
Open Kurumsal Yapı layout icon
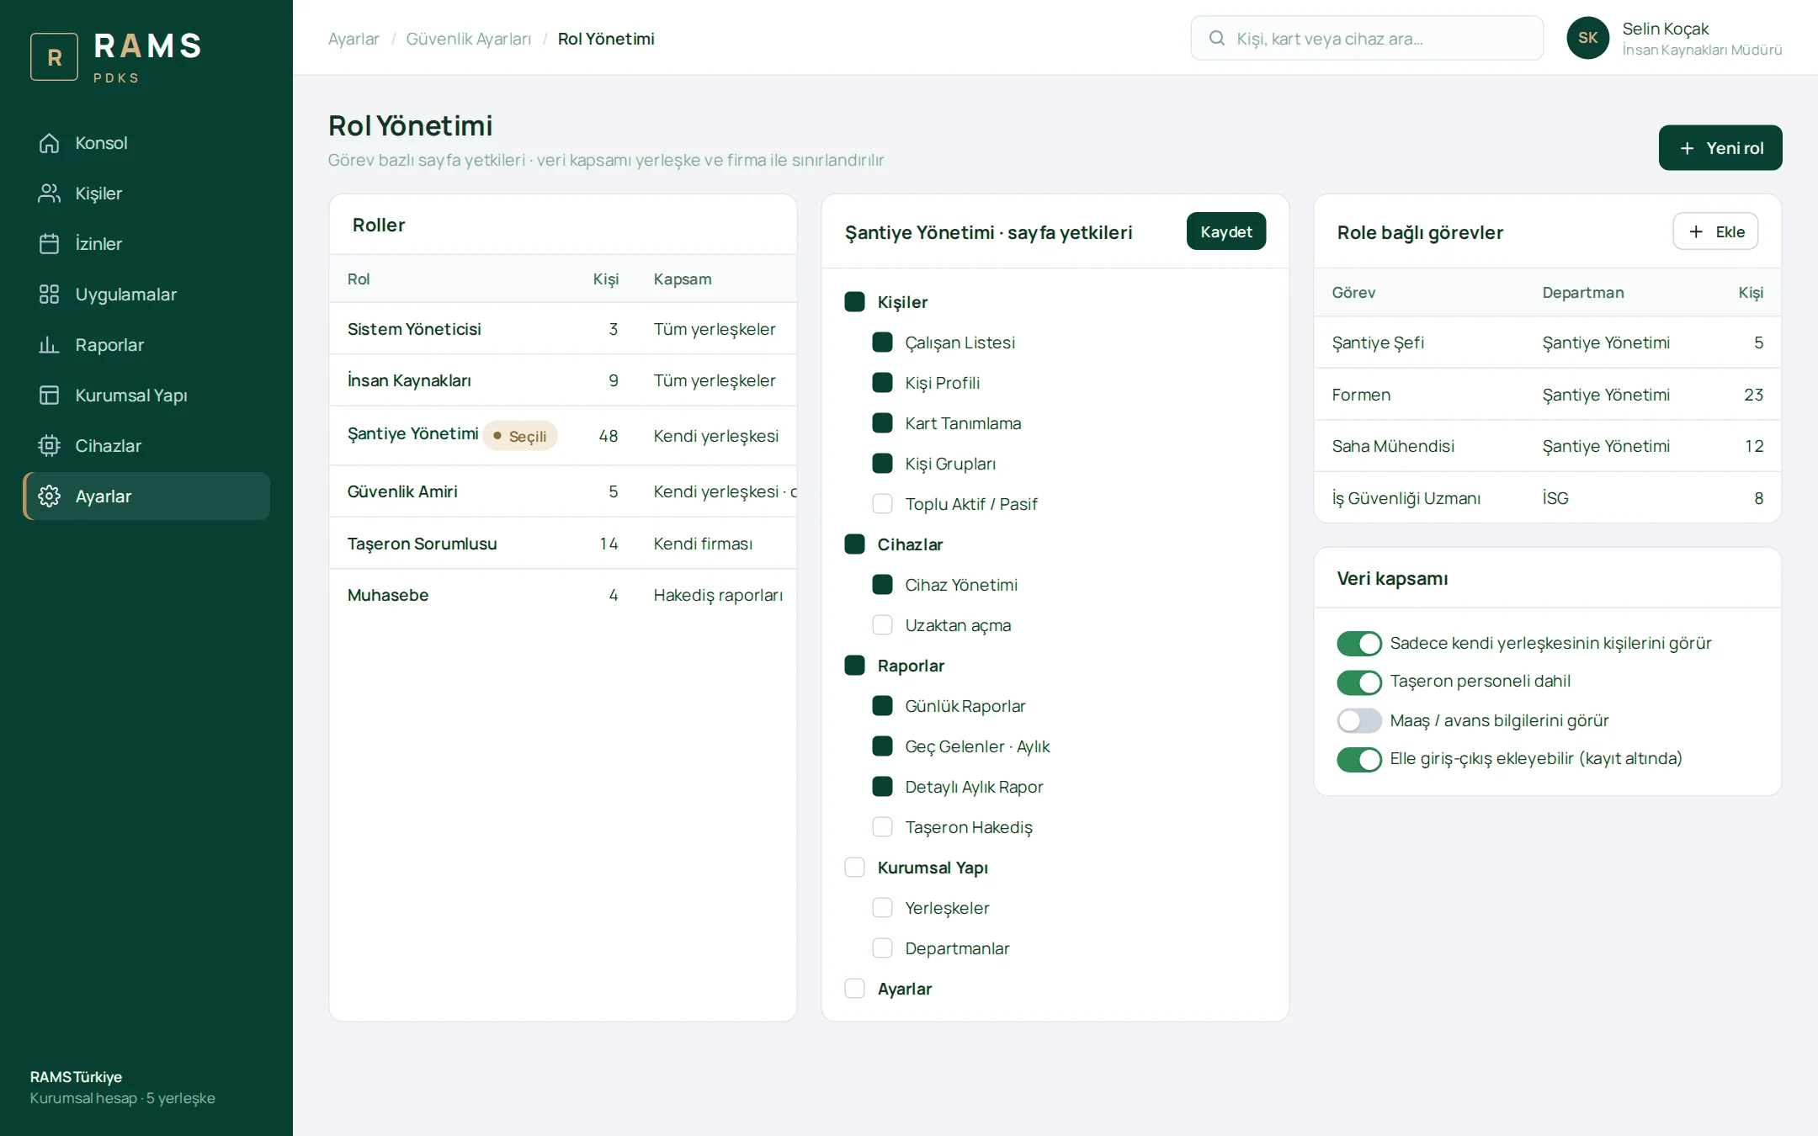pos(50,395)
